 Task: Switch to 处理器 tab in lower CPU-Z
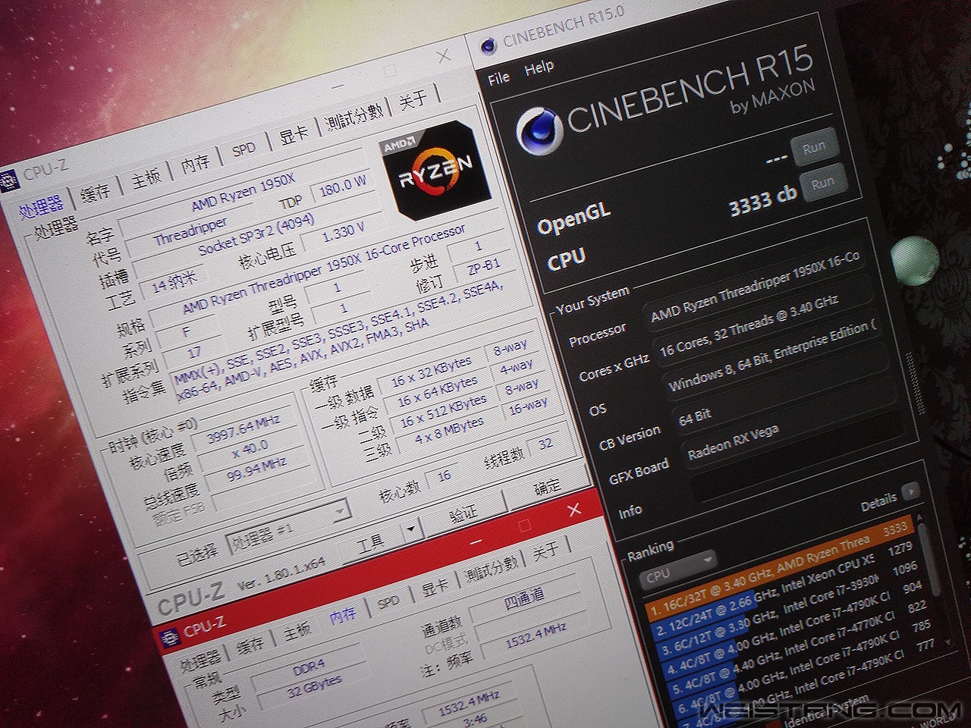point(200,661)
